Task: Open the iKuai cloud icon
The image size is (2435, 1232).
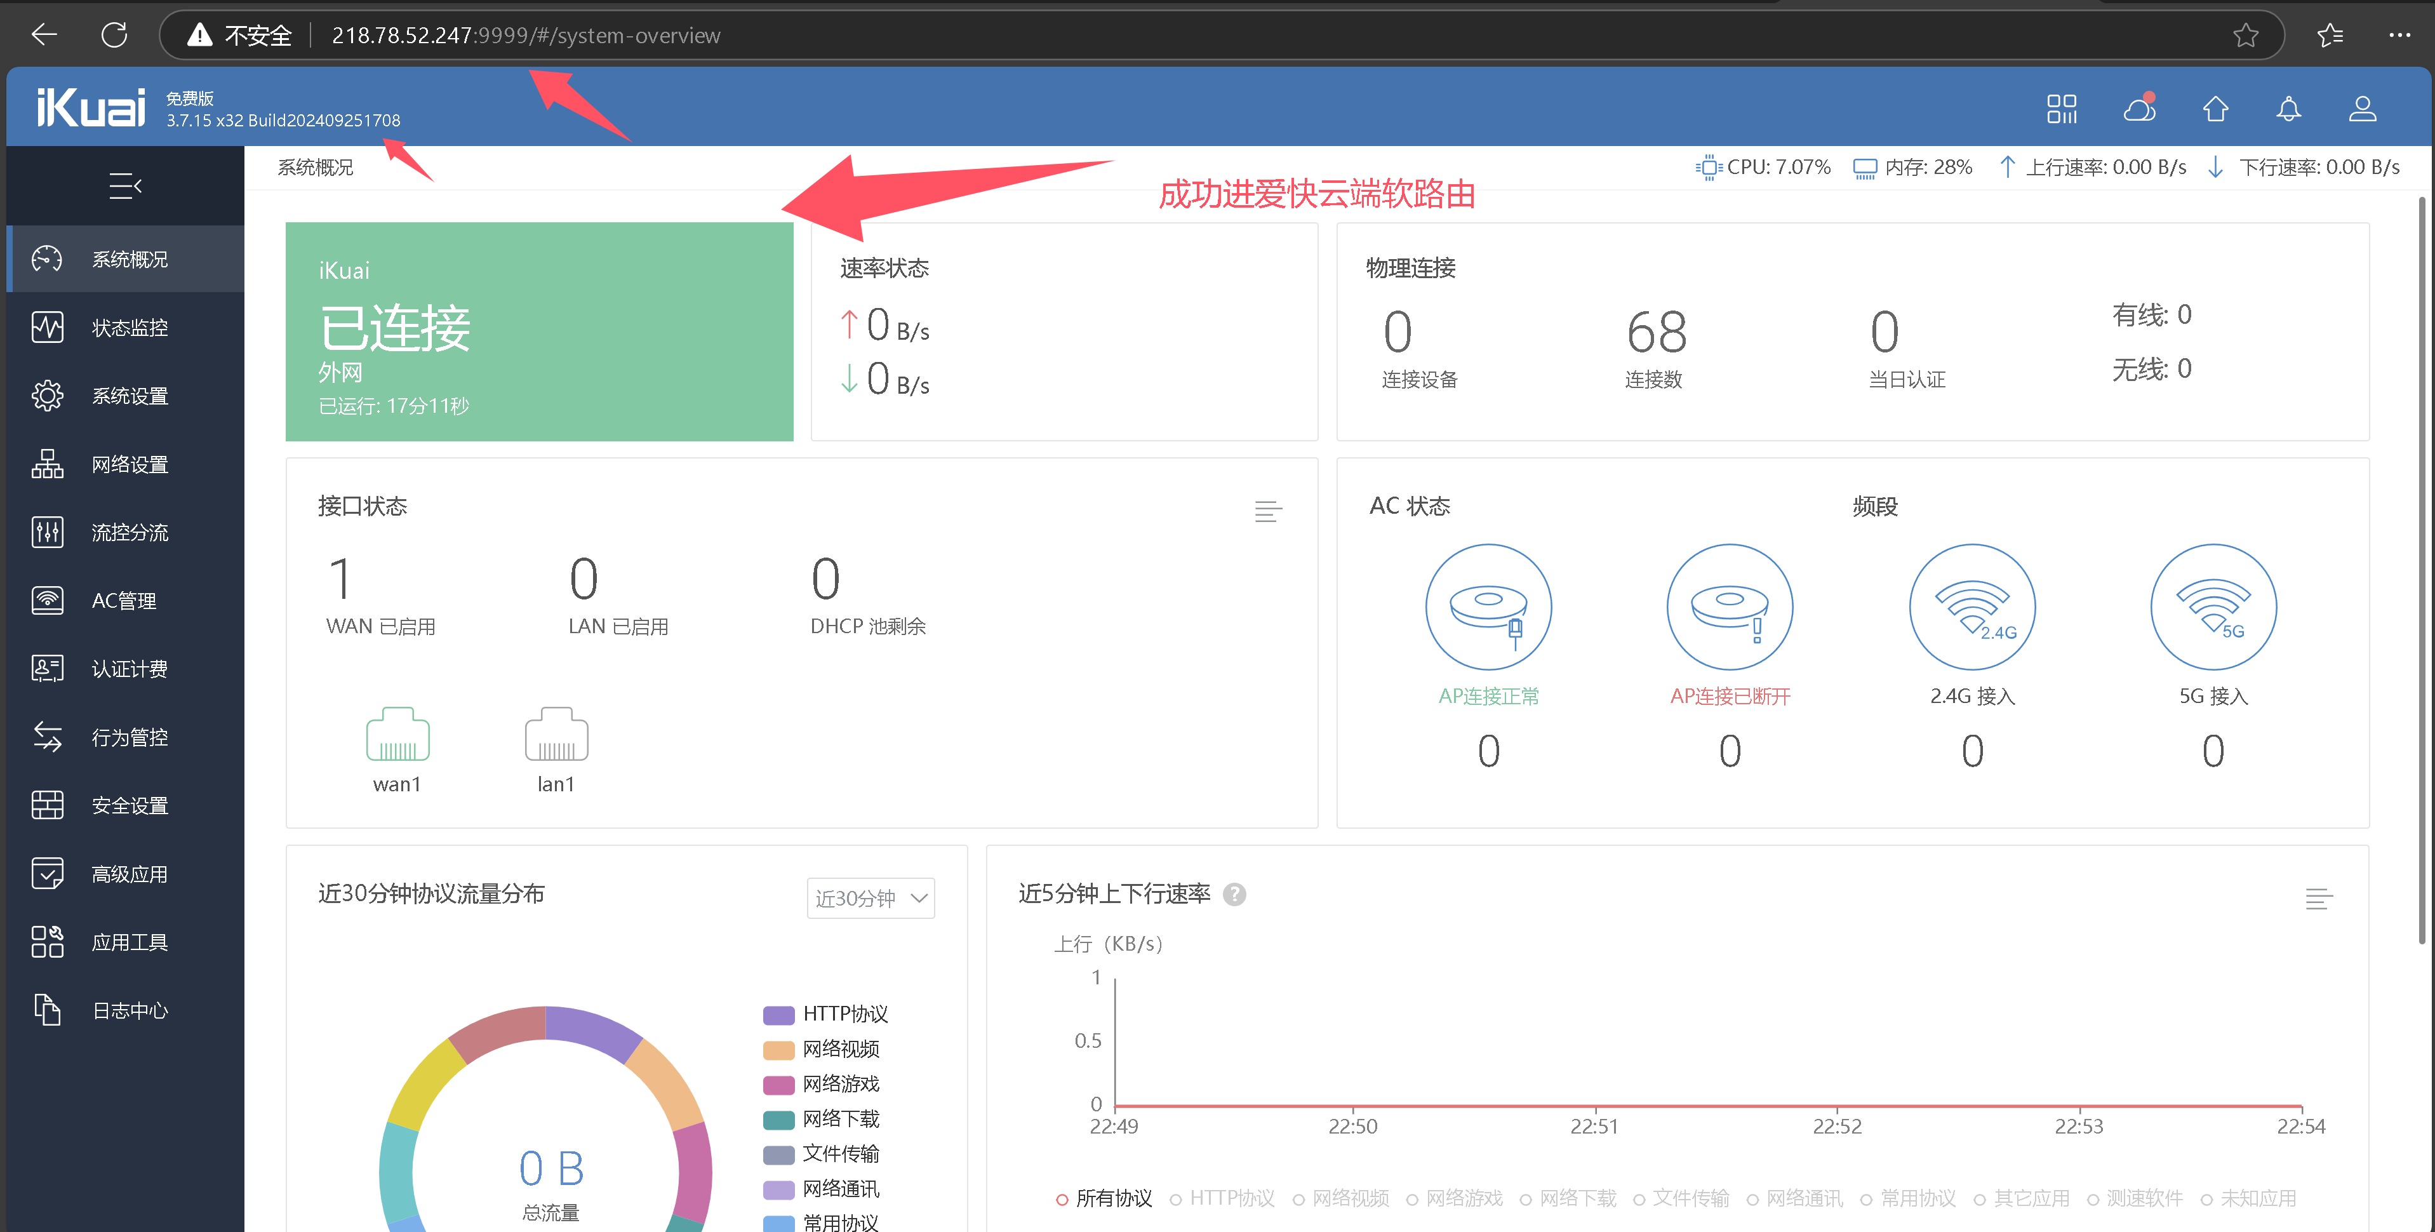Action: point(2139,109)
